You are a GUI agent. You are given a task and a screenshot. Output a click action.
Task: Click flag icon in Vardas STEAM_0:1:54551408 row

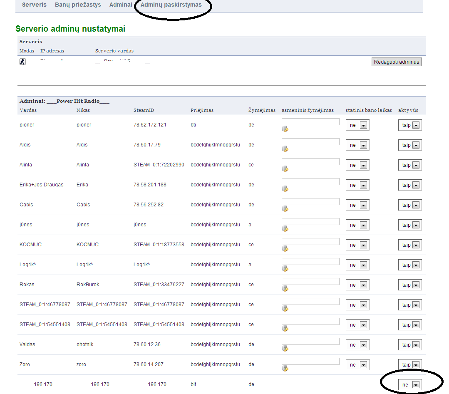(x=285, y=329)
